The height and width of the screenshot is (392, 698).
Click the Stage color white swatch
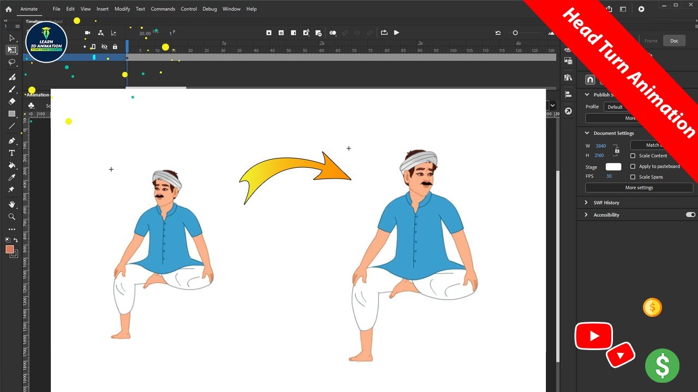[613, 167]
